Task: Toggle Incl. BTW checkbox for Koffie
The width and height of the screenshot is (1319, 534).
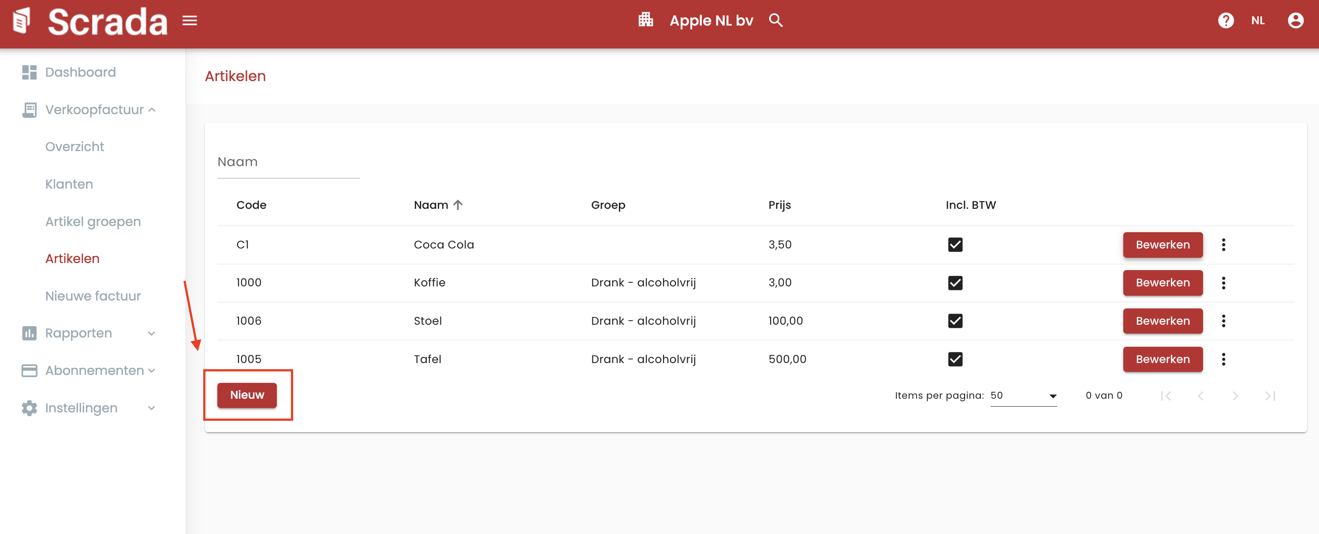Action: pyautogui.click(x=955, y=282)
